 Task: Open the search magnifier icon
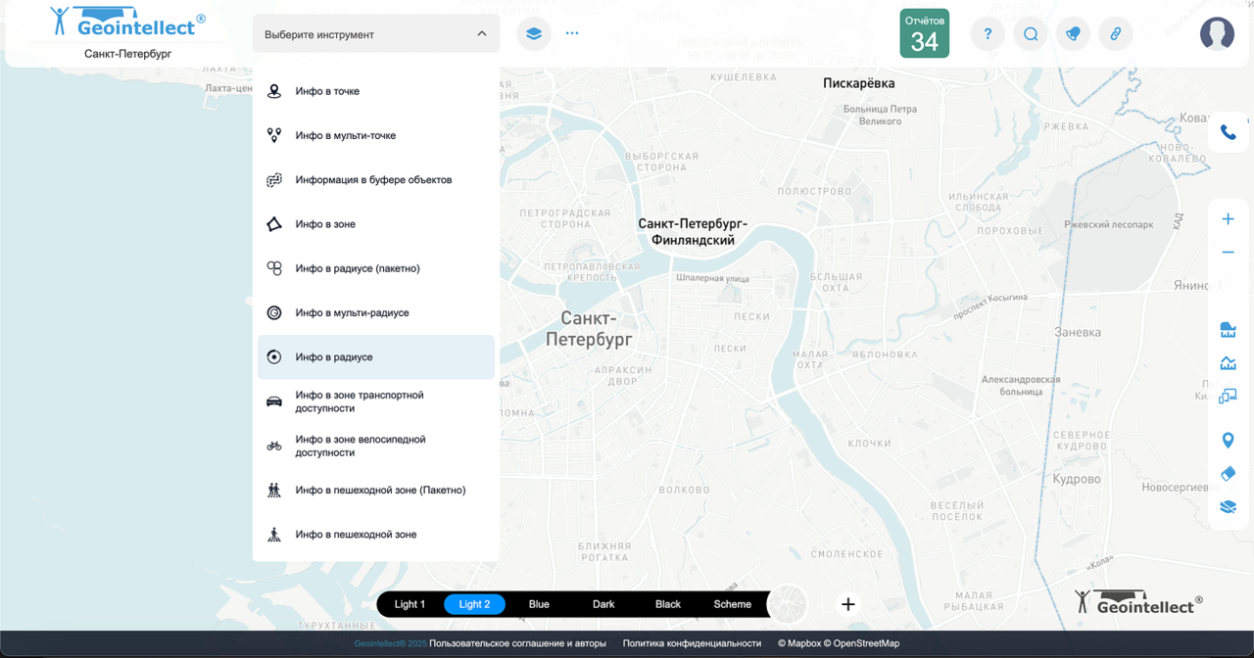click(x=1031, y=34)
